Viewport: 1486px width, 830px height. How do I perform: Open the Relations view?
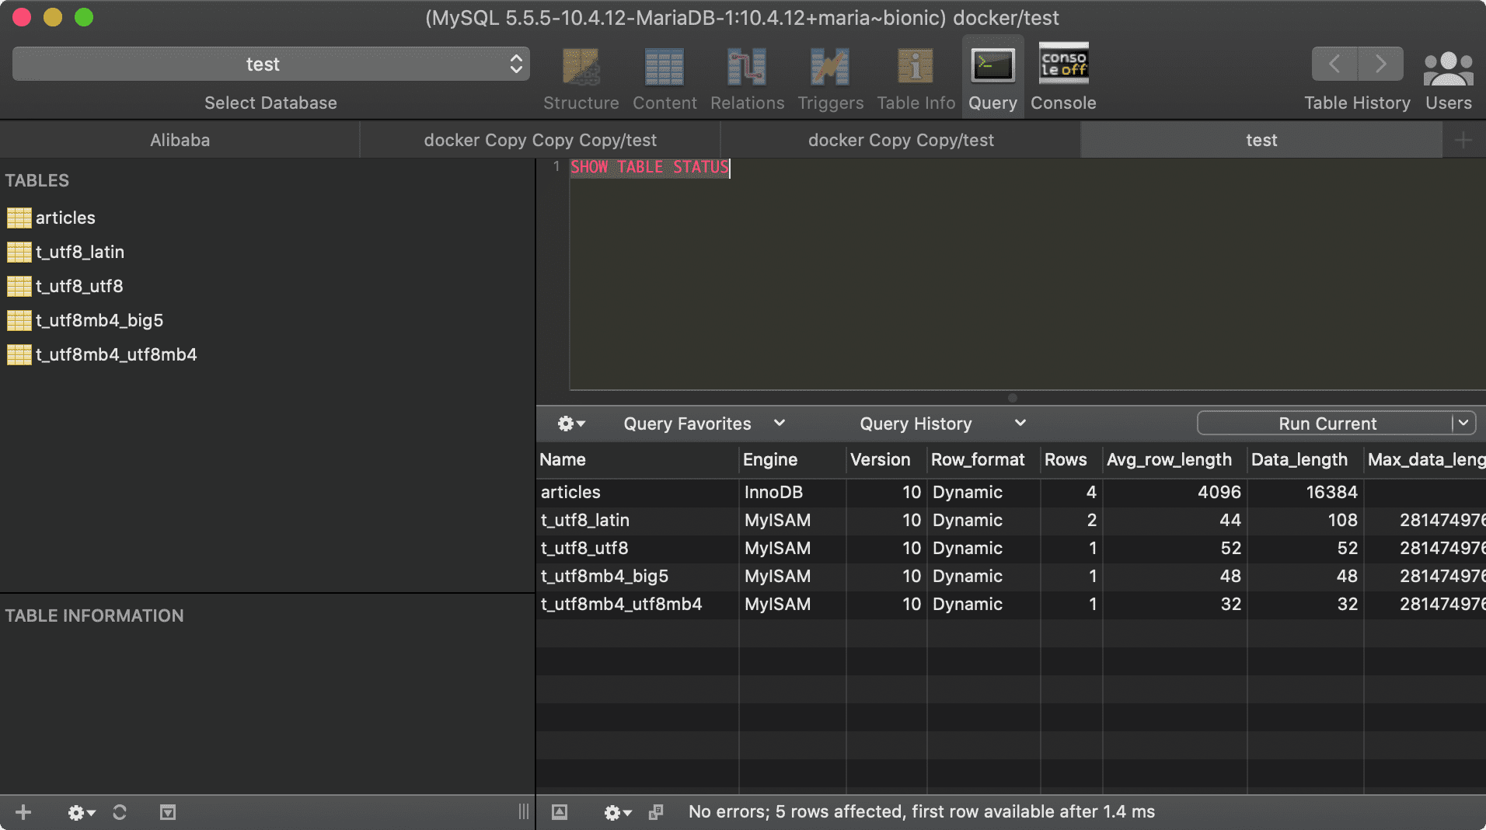(x=746, y=75)
